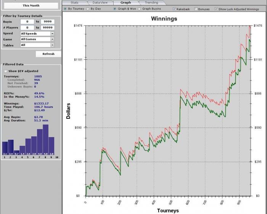Click the Dollars y-axis label
Image resolution: width=267 pixels, height=214 pixels.
[68, 111]
